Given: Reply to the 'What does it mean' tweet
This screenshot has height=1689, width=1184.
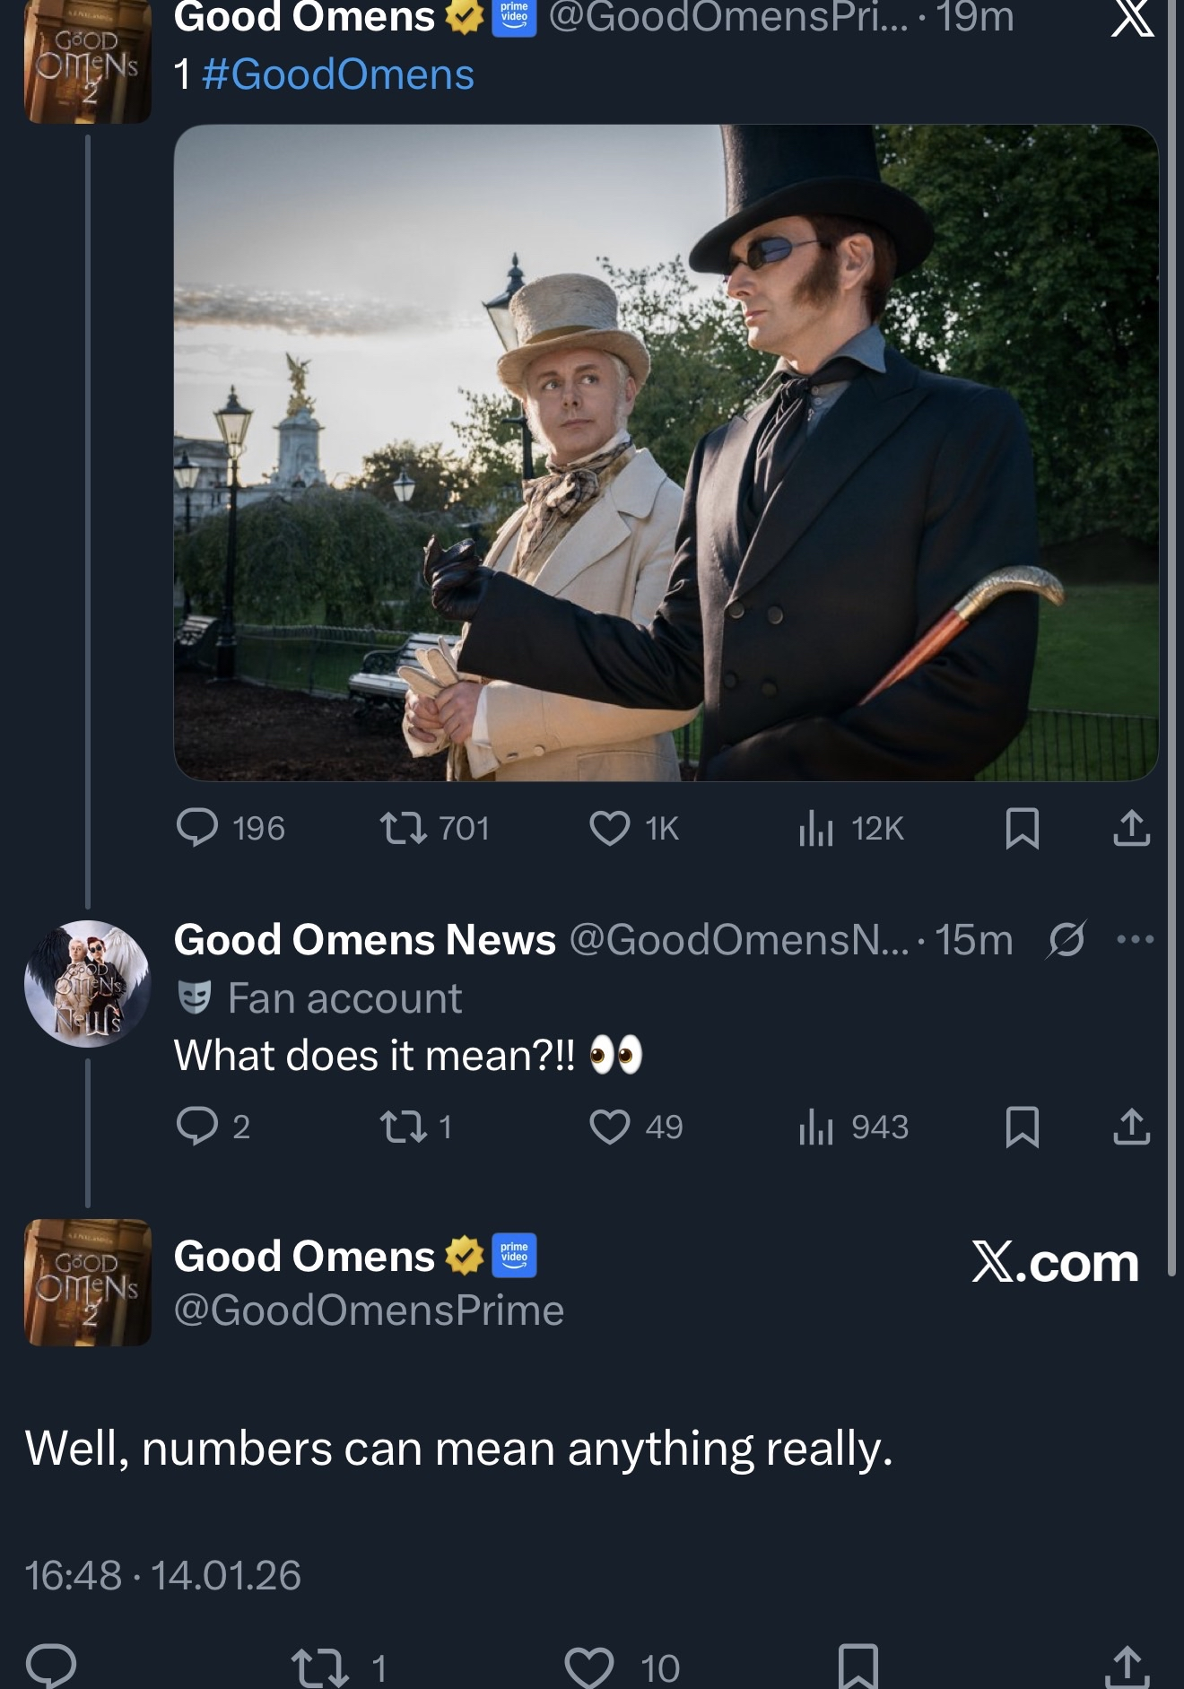Looking at the screenshot, I should click(197, 1127).
